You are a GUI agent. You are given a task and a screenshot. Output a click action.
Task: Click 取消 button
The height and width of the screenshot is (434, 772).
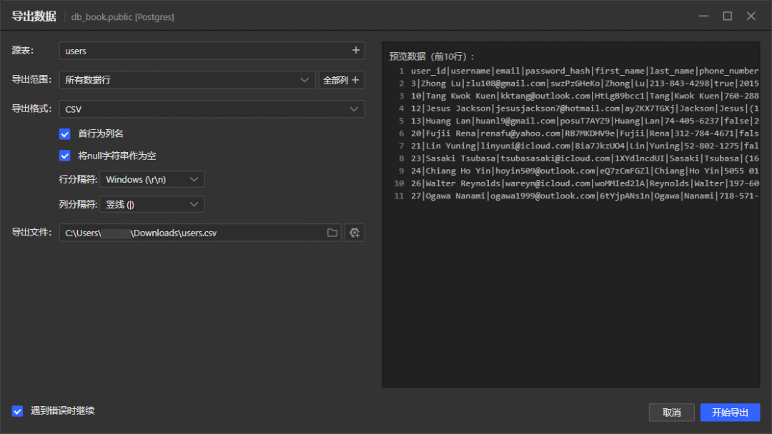point(671,413)
